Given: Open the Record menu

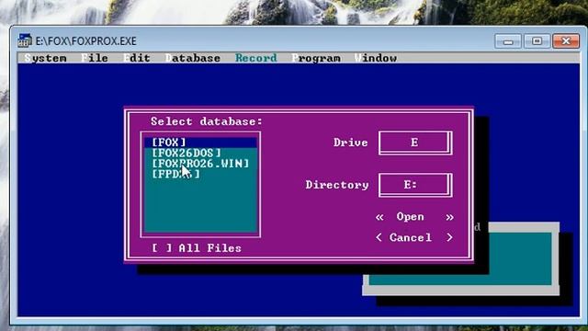Looking at the screenshot, I should click(256, 58).
